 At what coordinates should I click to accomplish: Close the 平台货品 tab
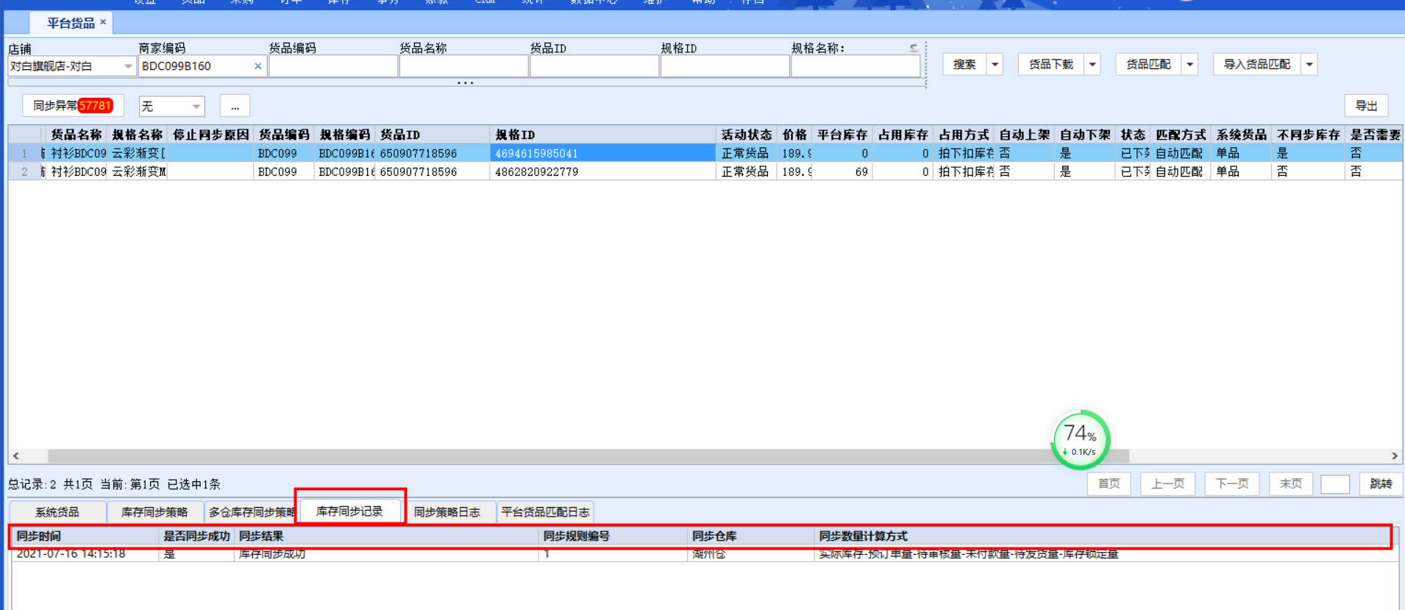pos(103,22)
